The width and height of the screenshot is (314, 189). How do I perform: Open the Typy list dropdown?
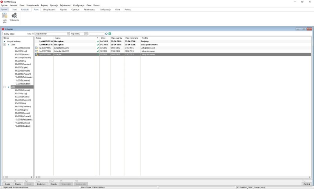68,34
